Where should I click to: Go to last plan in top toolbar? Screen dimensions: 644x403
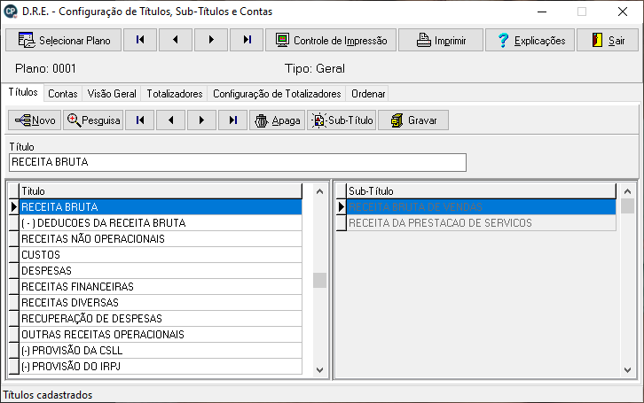pos(247,40)
